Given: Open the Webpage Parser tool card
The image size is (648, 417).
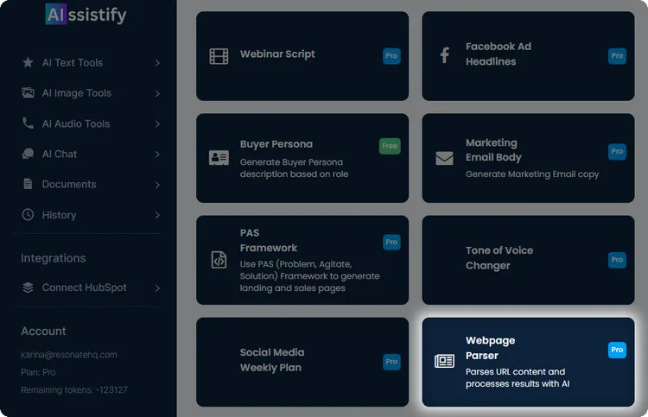Looking at the screenshot, I should point(527,361).
